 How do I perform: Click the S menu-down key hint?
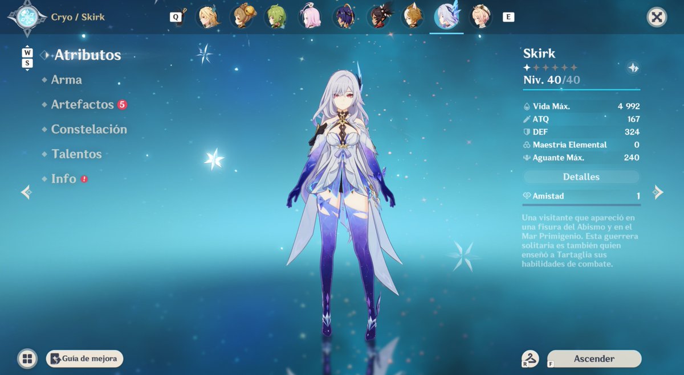coord(27,63)
